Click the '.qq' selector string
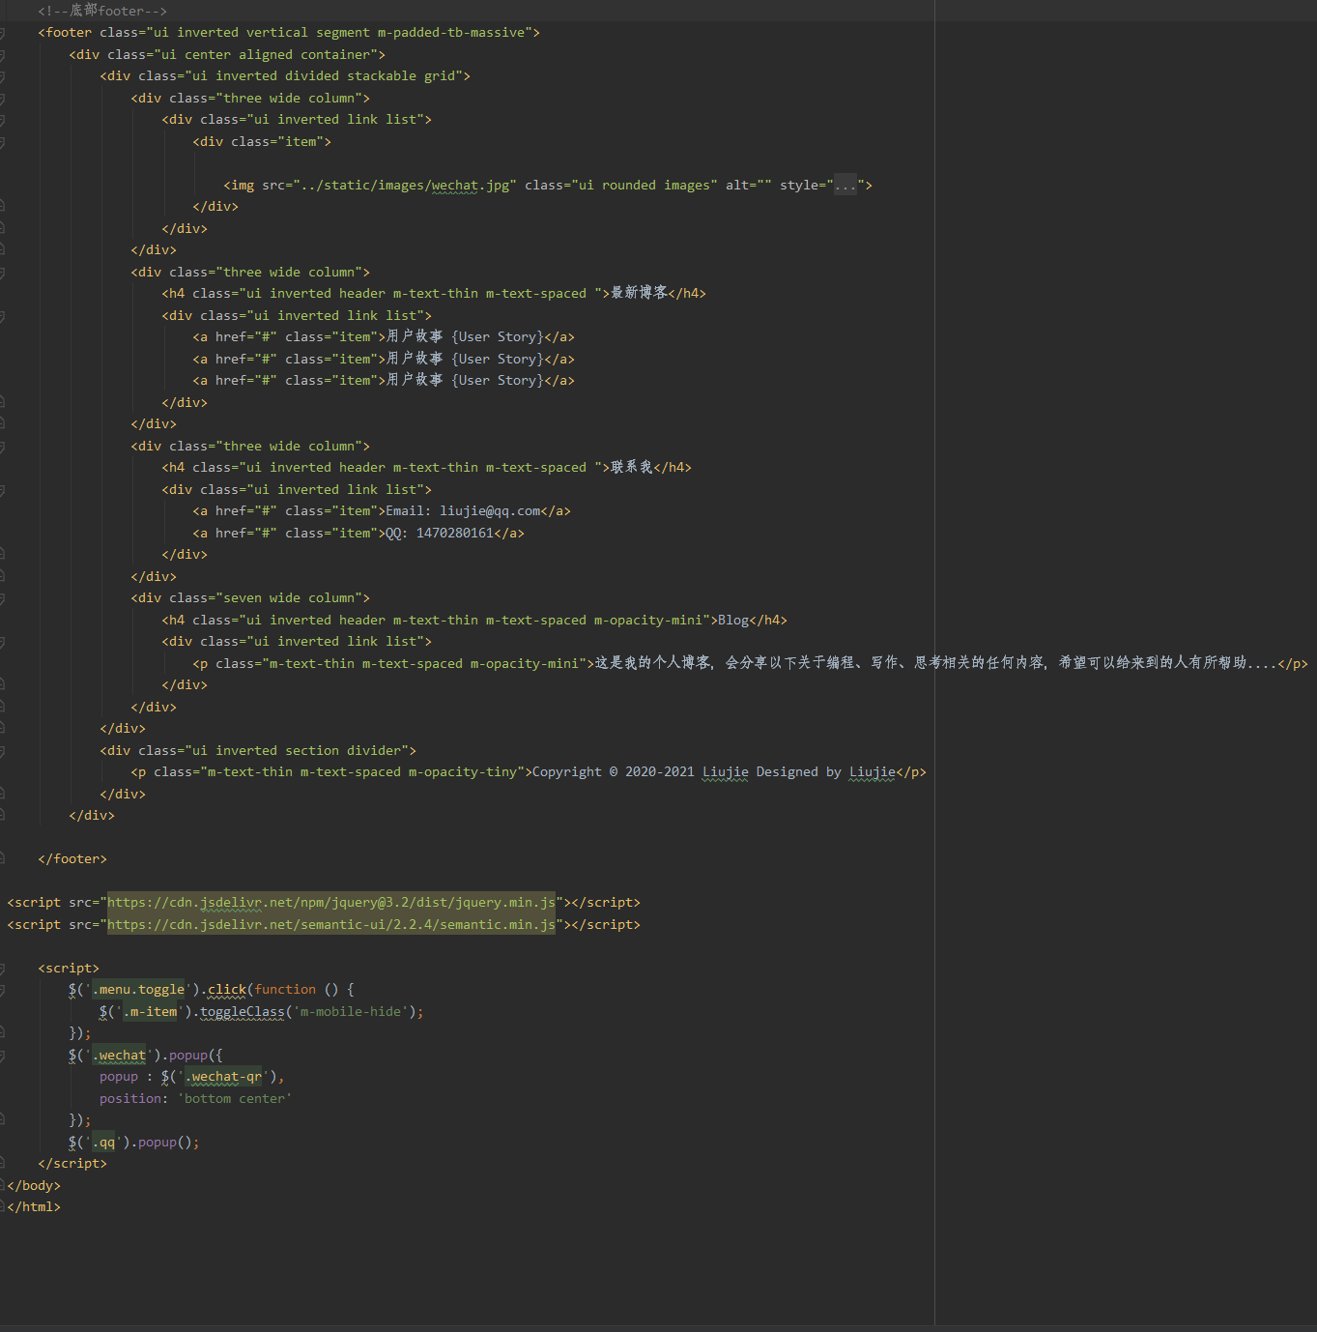The width and height of the screenshot is (1317, 1332). pyautogui.click(x=103, y=1142)
